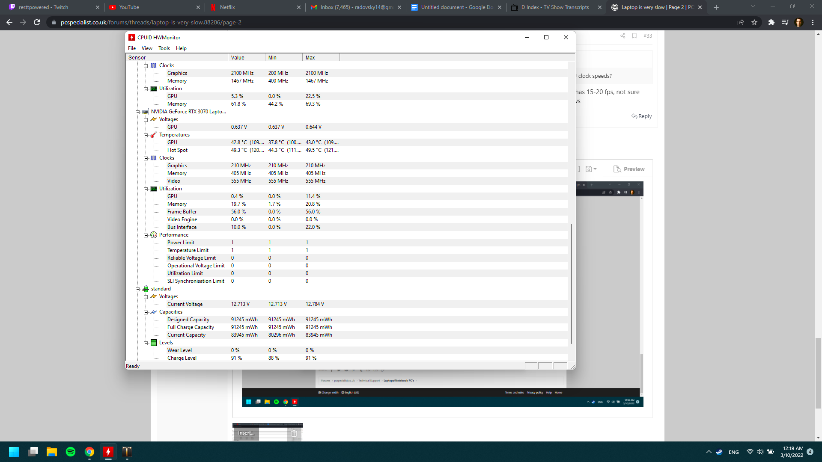
Task: Collapse the Performance group
Action: pyautogui.click(x=146, y=235)
